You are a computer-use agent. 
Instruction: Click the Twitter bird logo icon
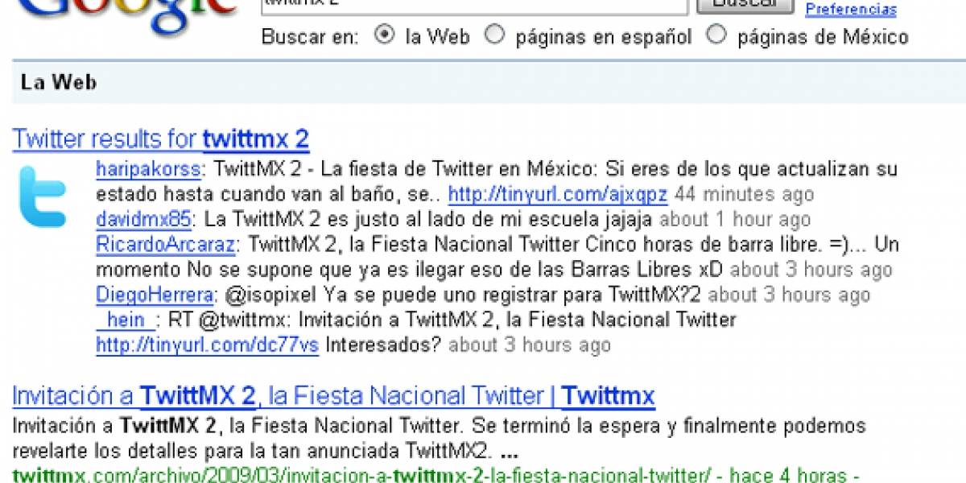pos(42,196)
